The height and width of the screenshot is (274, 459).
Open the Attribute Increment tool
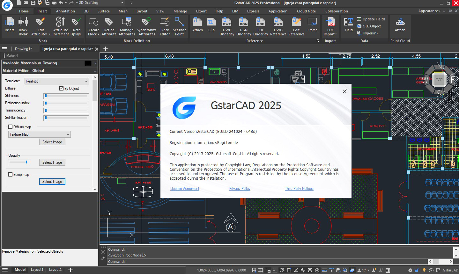coord(61,26)
